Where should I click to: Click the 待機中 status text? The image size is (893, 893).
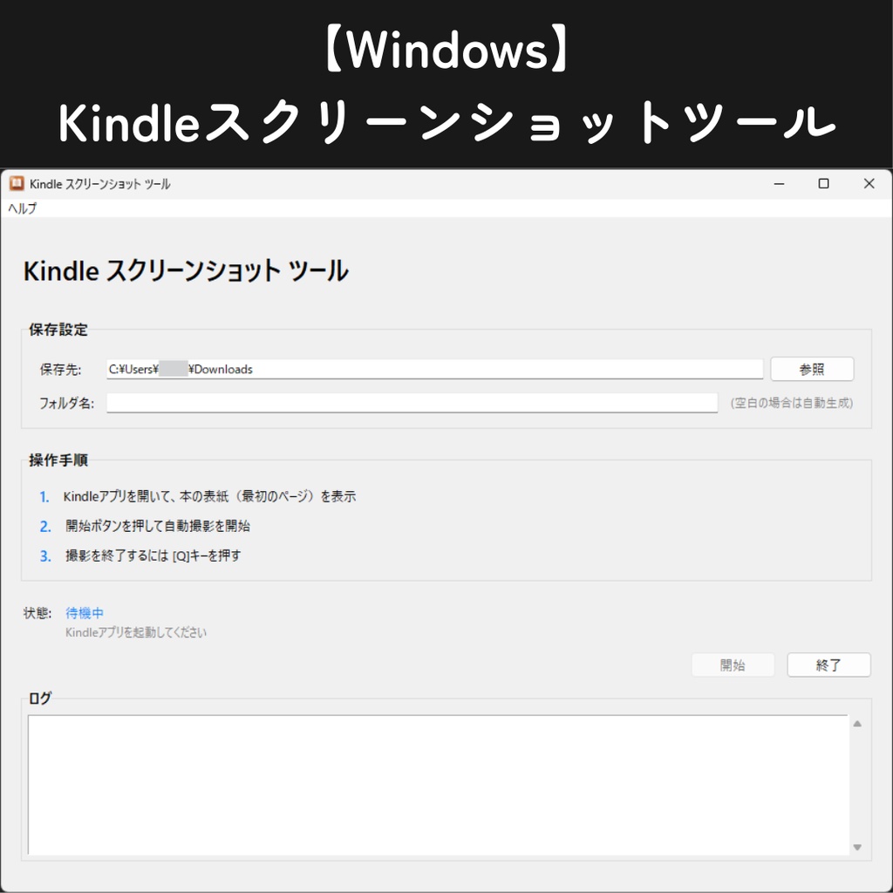coord(85,613)
